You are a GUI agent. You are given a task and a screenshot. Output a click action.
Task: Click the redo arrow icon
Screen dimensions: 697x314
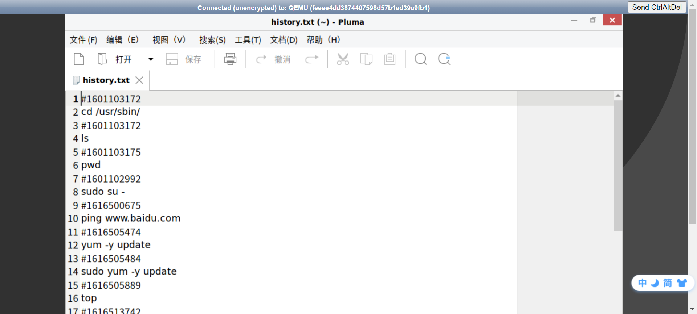[312, 59]
